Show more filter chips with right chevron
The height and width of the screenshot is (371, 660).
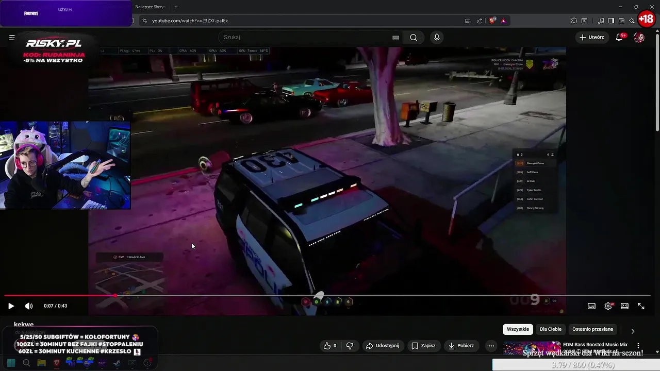[633, 331]
